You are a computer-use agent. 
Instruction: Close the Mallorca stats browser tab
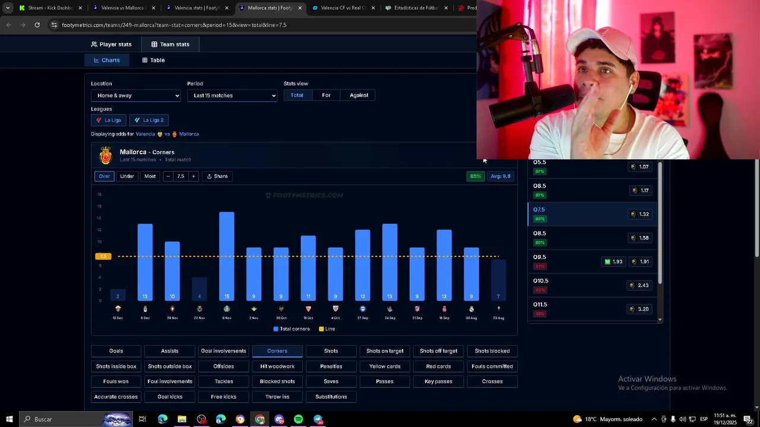coord(300,8)
